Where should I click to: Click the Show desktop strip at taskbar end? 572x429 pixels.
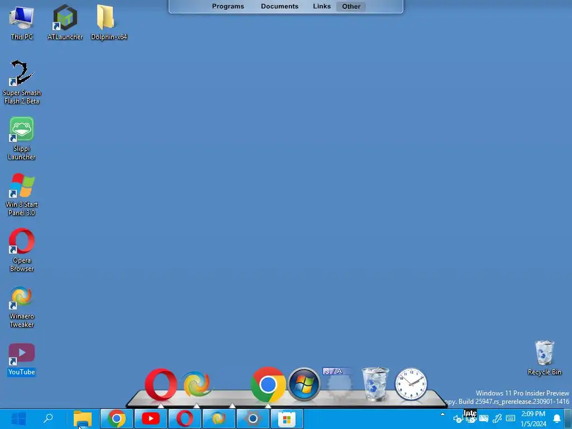[568, 419]
